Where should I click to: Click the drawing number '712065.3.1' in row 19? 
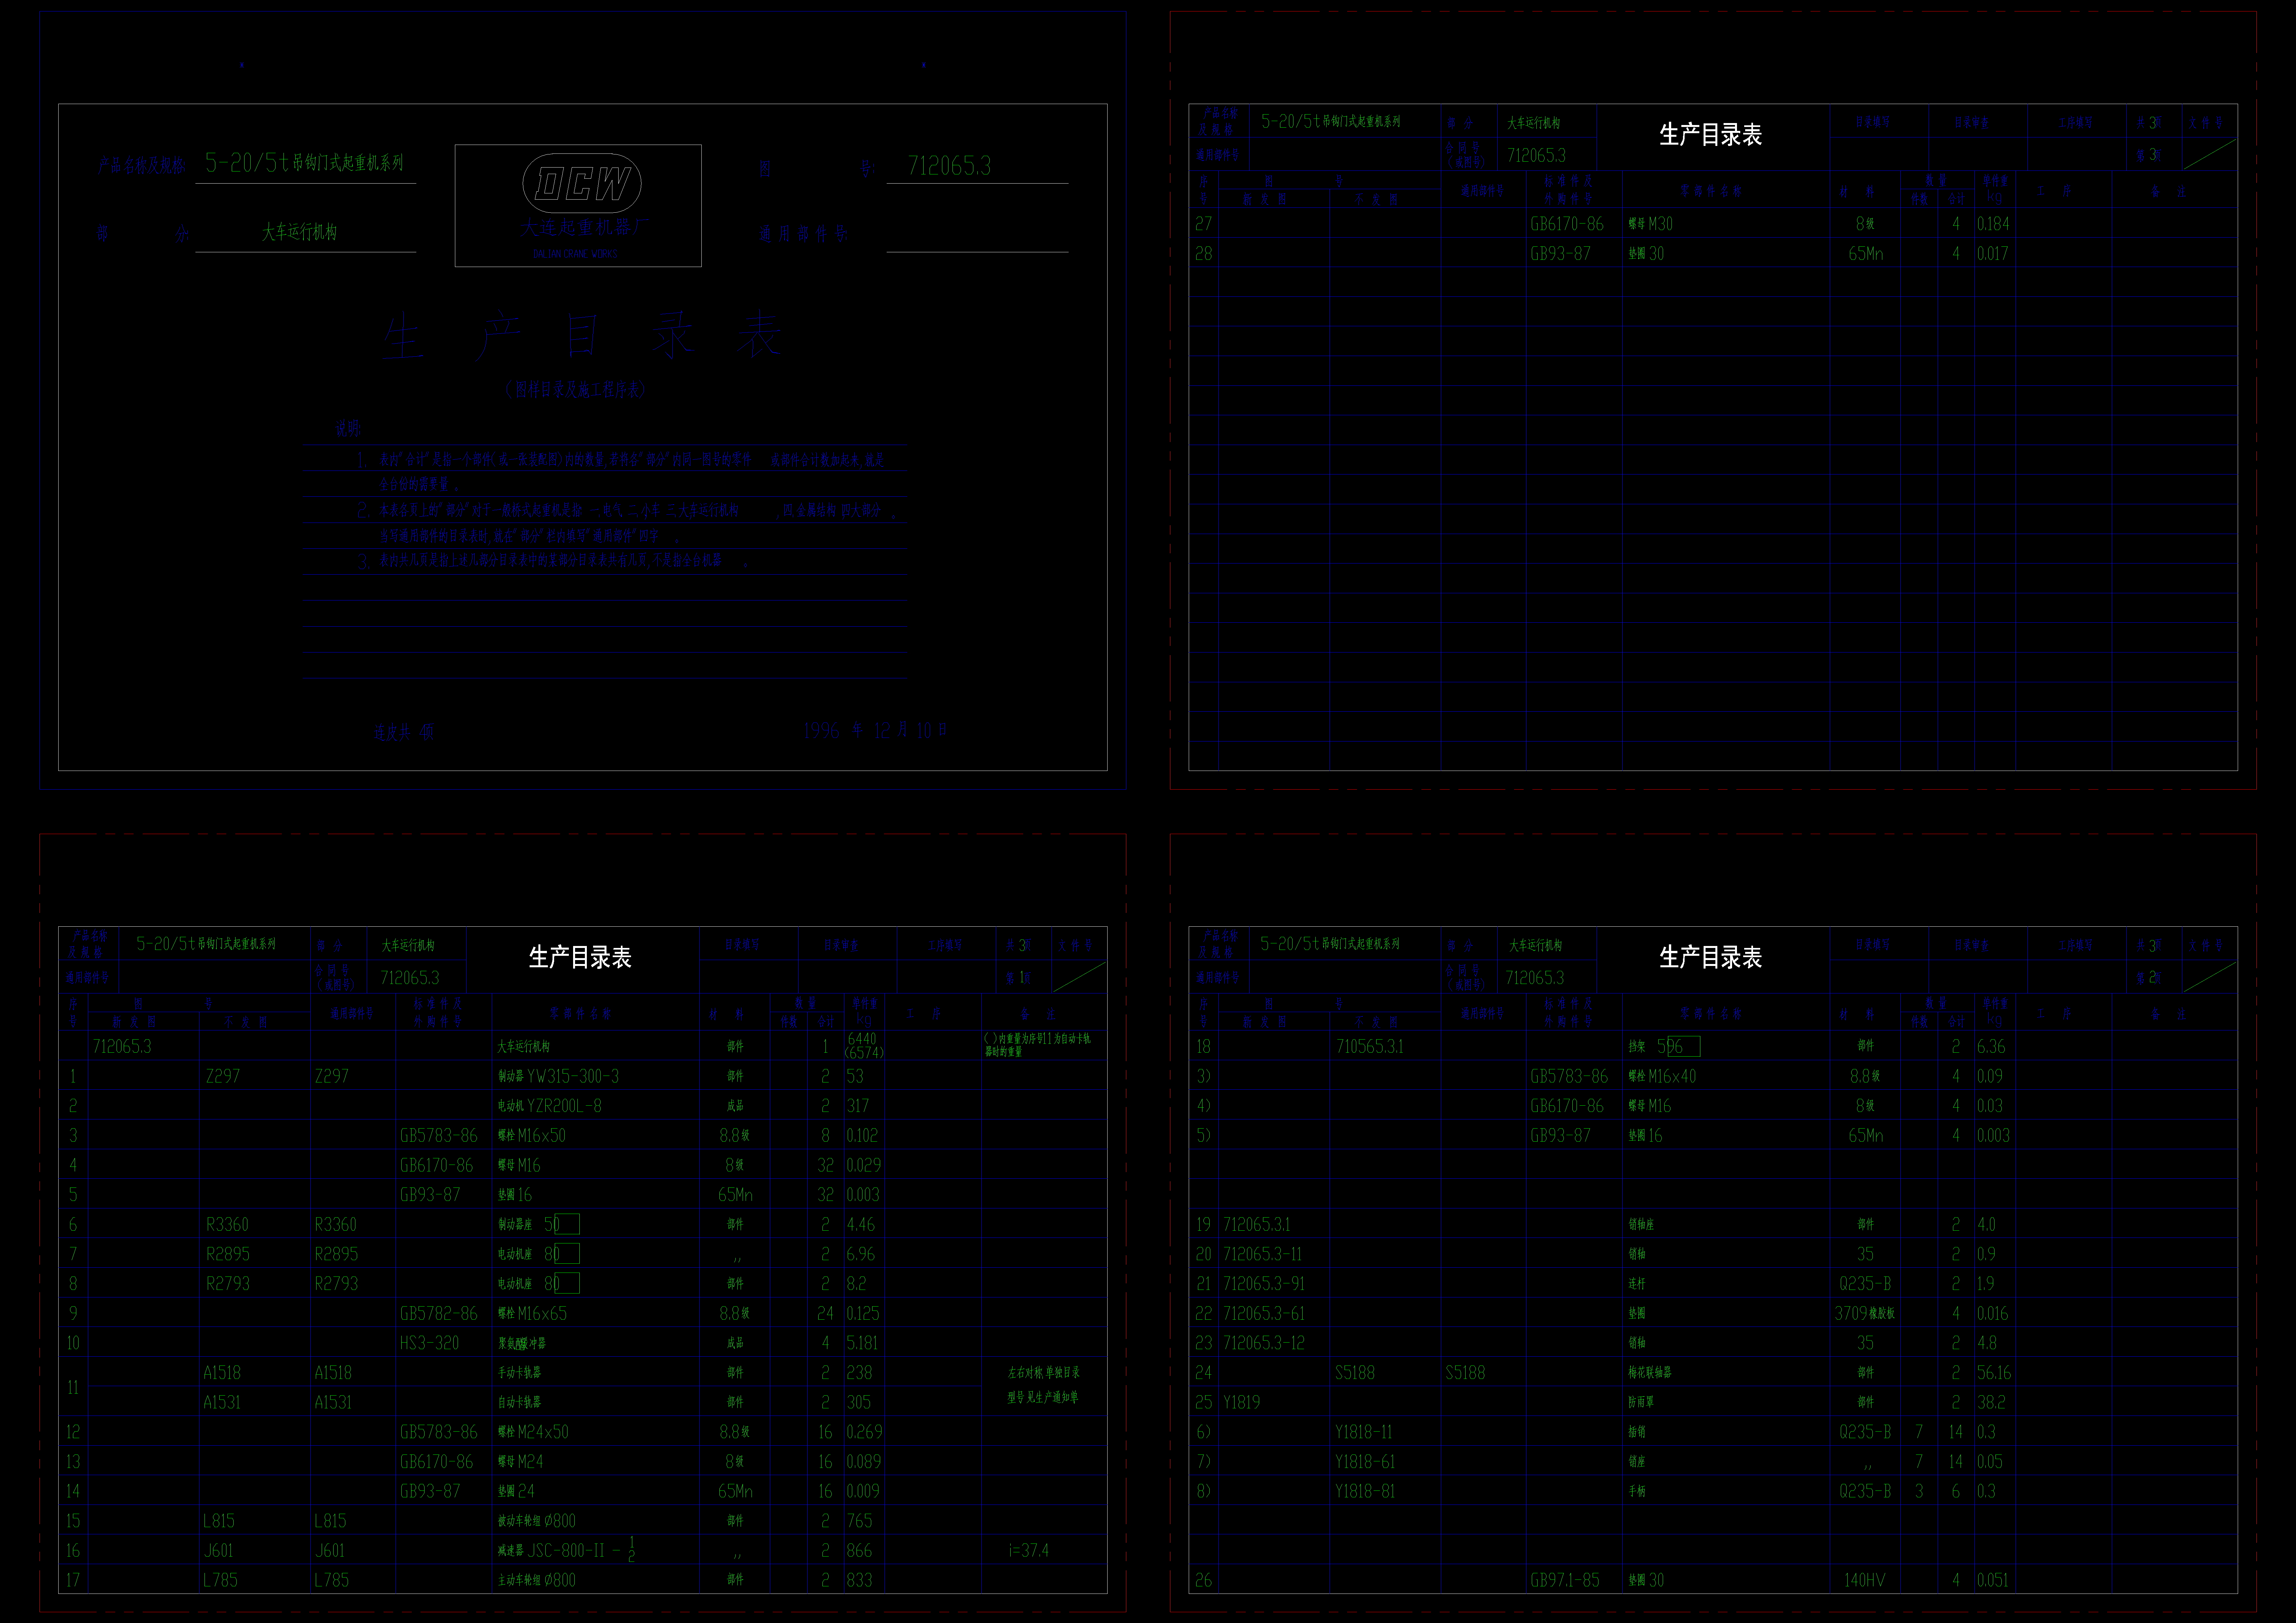1257,1224
